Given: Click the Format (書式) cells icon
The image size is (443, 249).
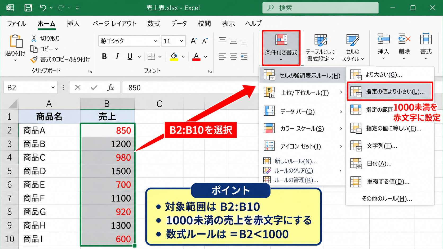Looking at the screenshot, I should [x=426, y=39].
